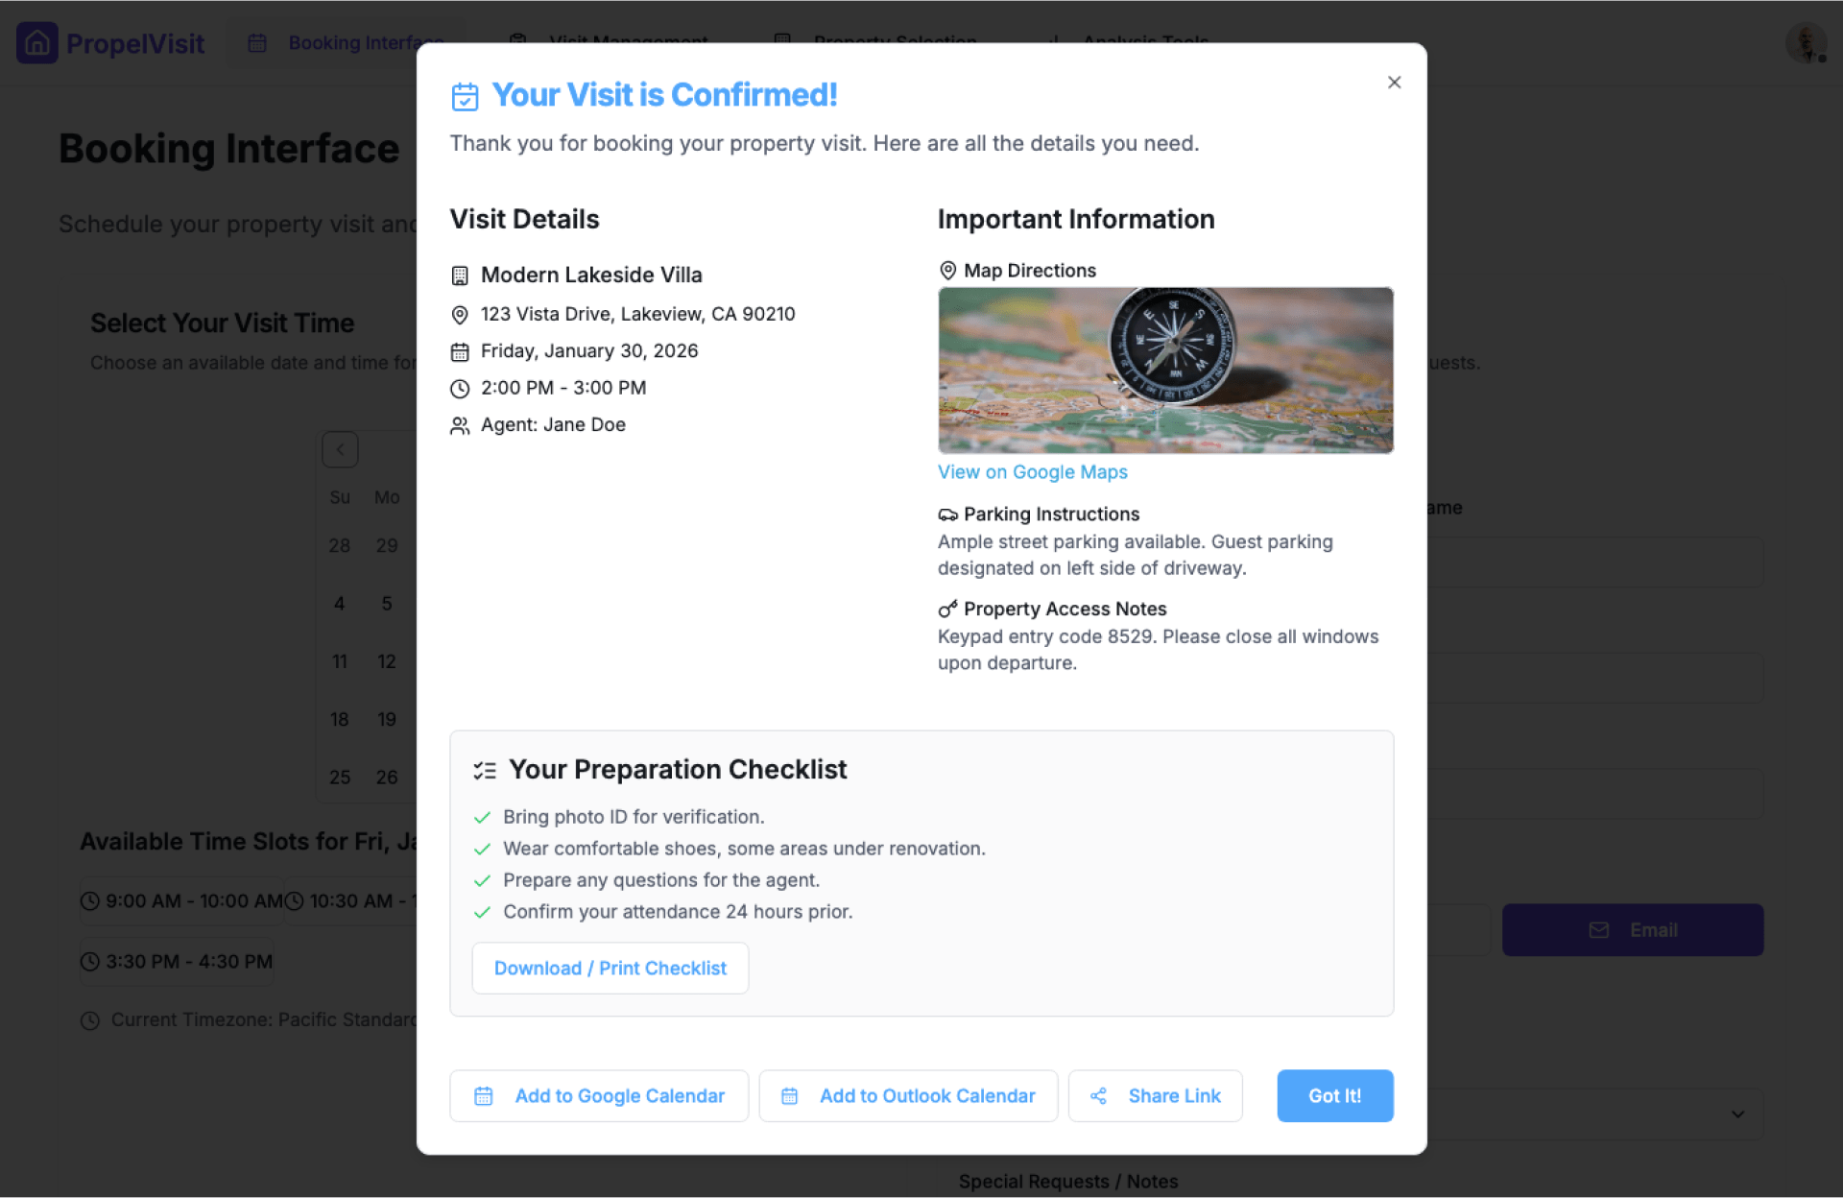Click the checklist icon beside Your Preparation Checklist
This screenshot has width=1843, height=1198.
click(485, 770)
